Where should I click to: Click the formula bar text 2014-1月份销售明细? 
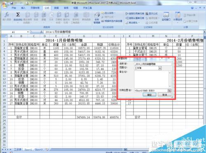tap(58, 32)
